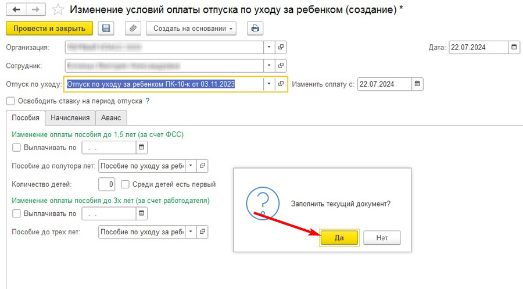Open calendar for Изменить оплату с field
Screen dimensions: 523x289
[x=417, y=84]
